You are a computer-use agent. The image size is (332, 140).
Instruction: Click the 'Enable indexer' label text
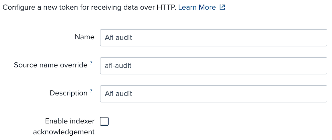pos(70,121)
